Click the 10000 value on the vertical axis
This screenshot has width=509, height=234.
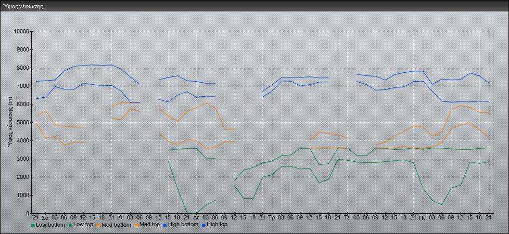(22, 32)
